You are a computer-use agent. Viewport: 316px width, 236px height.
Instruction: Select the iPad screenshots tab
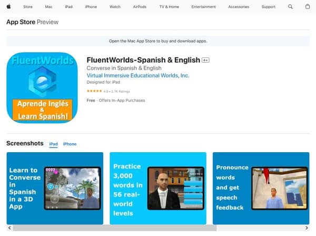53,144
